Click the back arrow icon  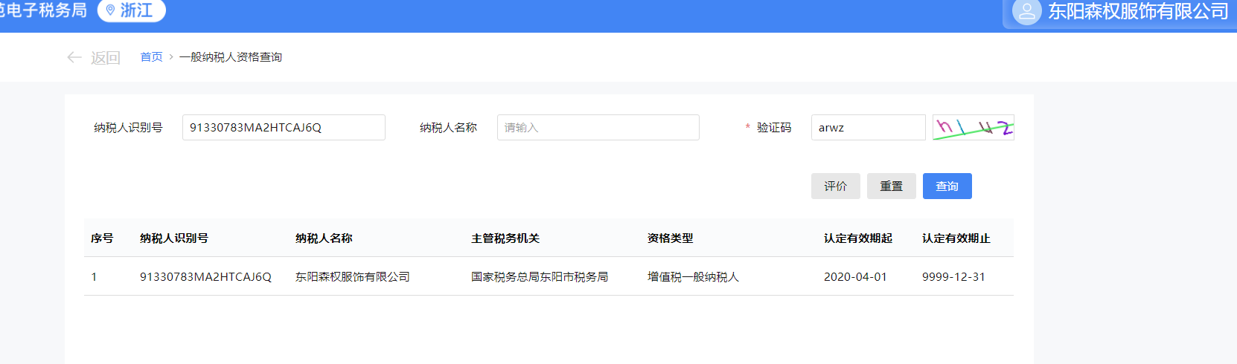pos(74,57)
